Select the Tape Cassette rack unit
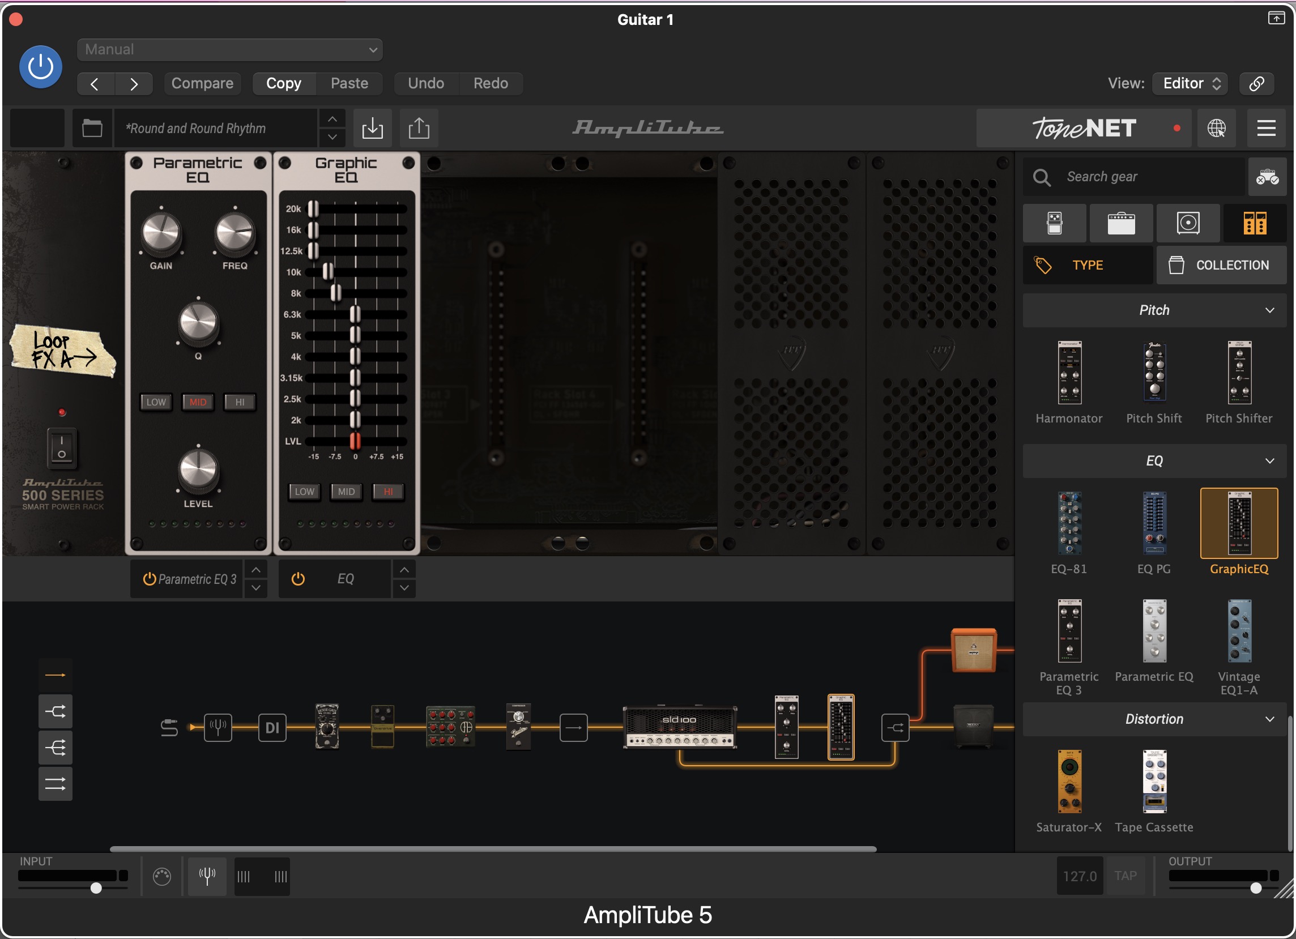 [x=1154, y=782]
